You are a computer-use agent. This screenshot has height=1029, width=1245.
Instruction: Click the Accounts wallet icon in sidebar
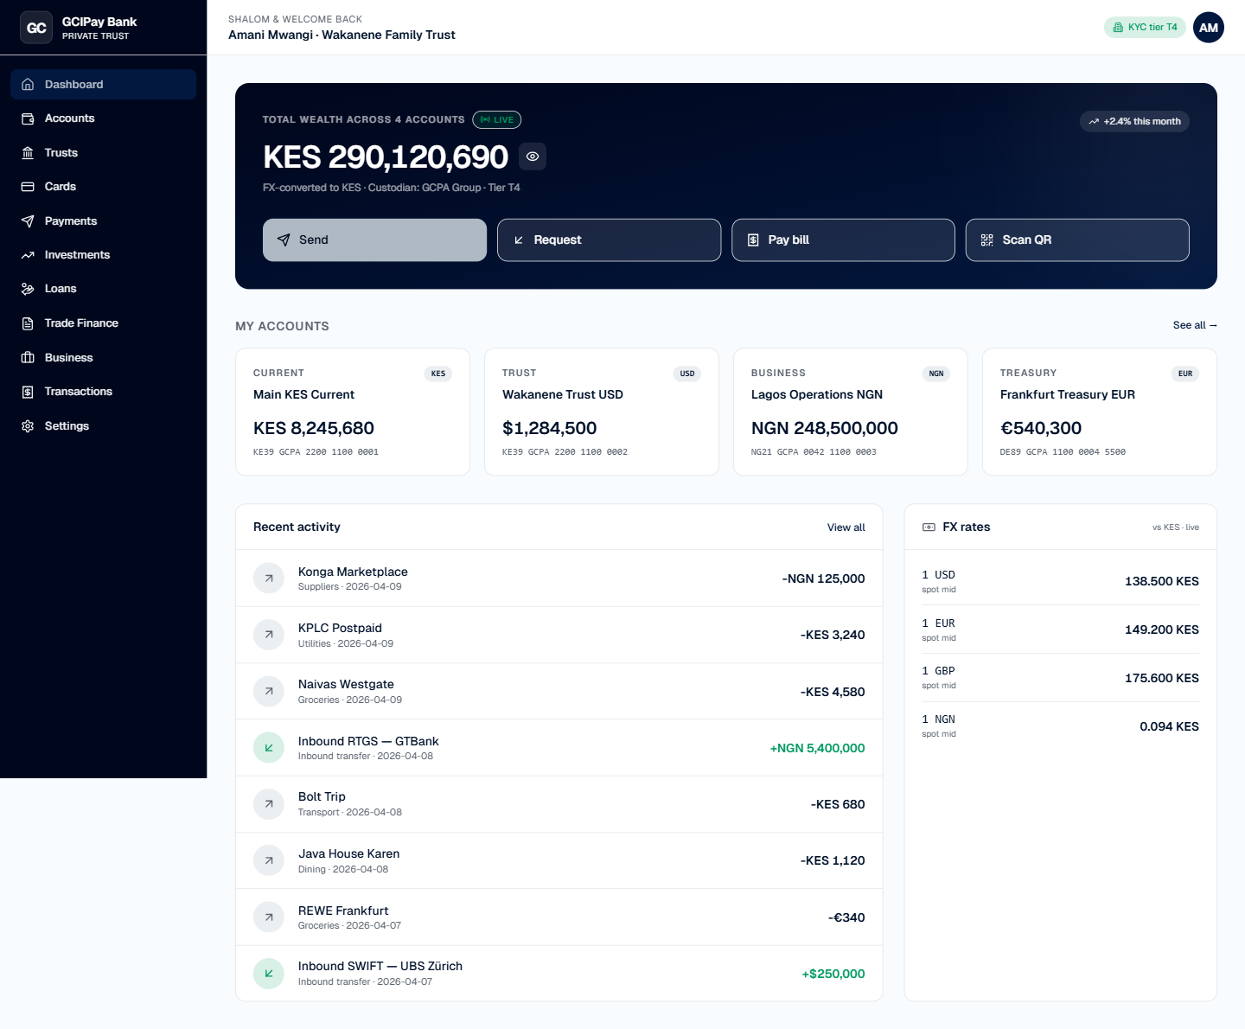pos(28,118)
